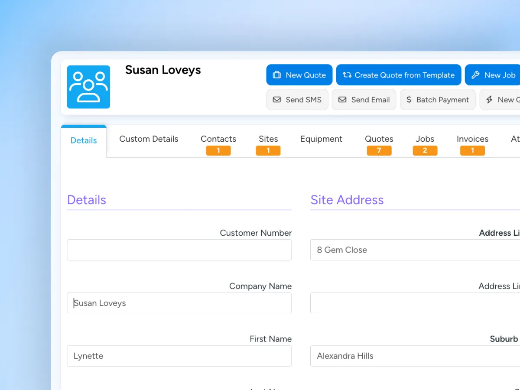Click the Quotes count badge showing 7
Viewport: 520px width, 390px height.
(x=379, y=150)
